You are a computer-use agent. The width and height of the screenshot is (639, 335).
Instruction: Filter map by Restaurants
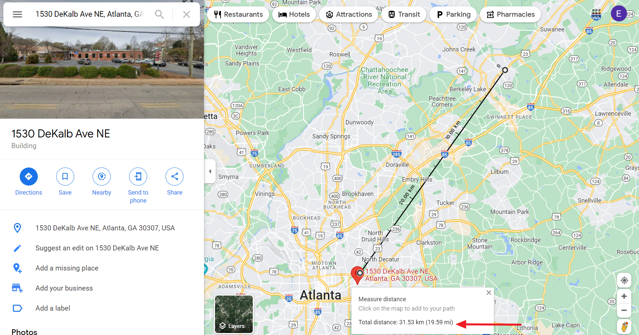[238, 14]
